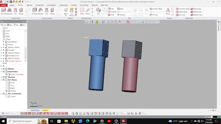Collapse the Solid Bodies node

[x=1, y=72]
